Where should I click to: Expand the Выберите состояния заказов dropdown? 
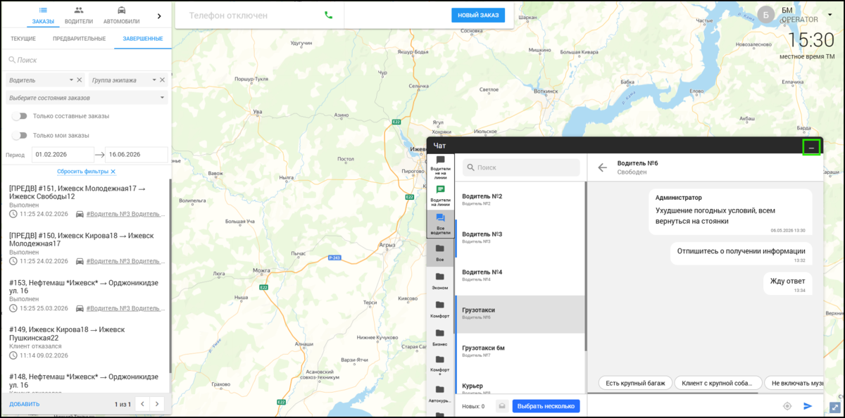point(87,98)
